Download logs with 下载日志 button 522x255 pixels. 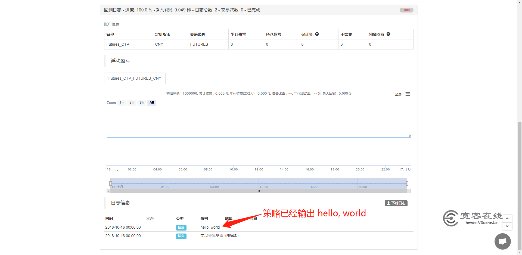[396, 203]
